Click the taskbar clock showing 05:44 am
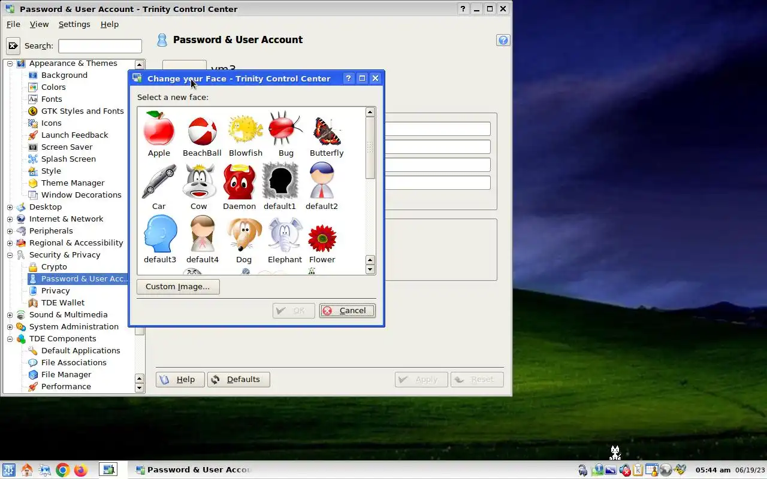Screen dimensions: 767x479 712,470
